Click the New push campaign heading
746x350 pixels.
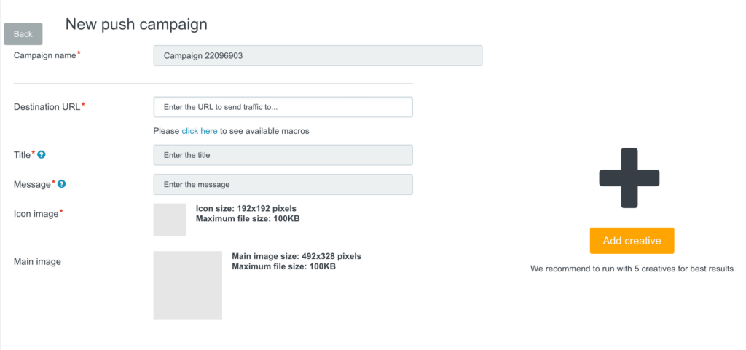pos(136,24)
